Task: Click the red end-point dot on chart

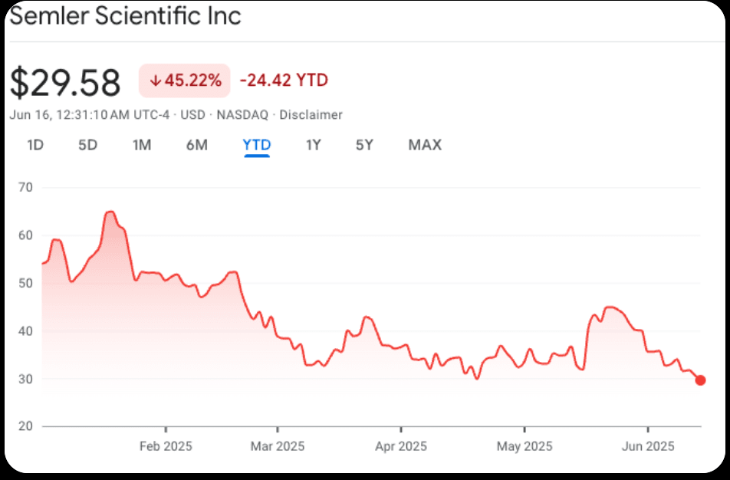Action: click(x=700, y=380)
